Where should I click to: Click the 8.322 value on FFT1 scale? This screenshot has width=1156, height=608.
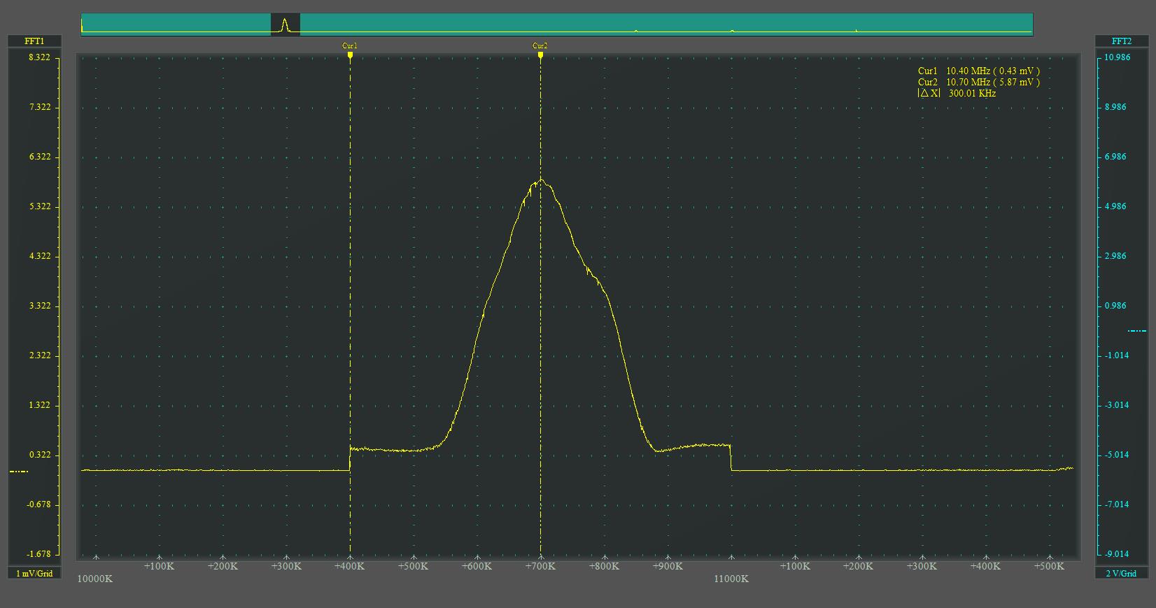click(39, 57)
